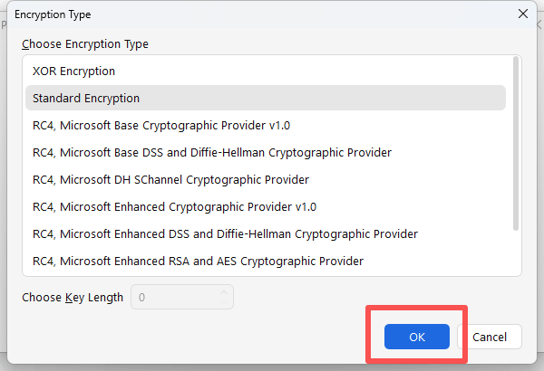Click the Key Length input field

click(x=172, y=297)
